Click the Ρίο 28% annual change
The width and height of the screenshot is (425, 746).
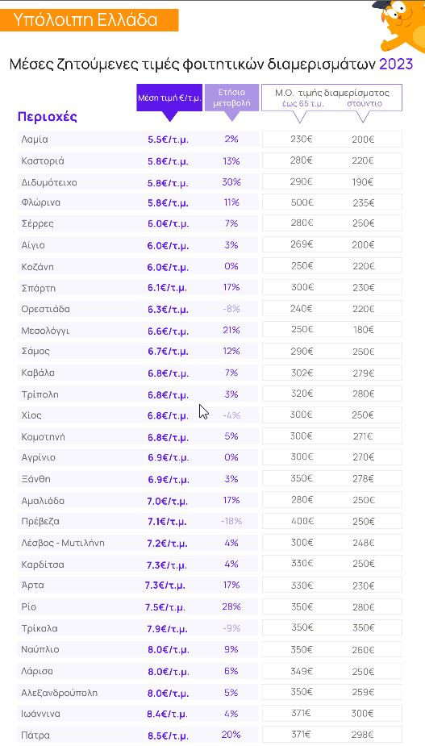231,606
